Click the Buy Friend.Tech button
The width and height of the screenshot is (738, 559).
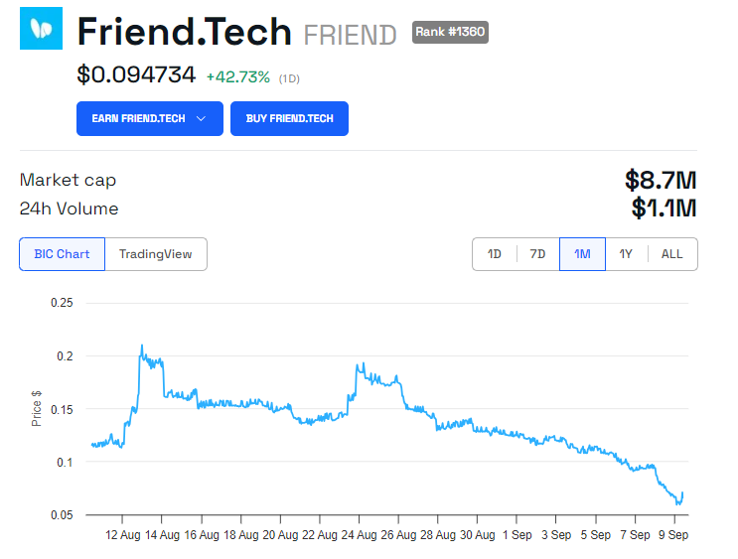pos(289,118)
